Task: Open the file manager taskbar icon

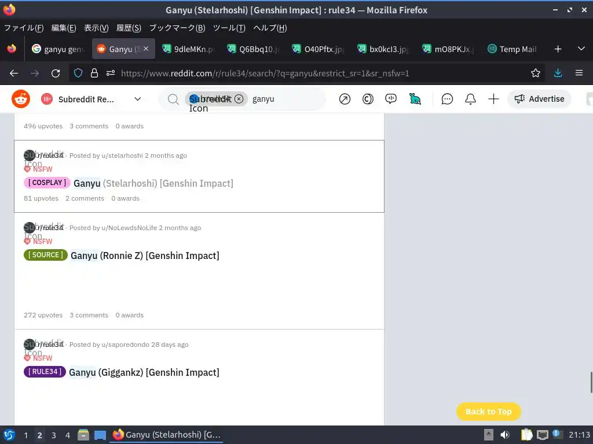Action: pos(83,435)
